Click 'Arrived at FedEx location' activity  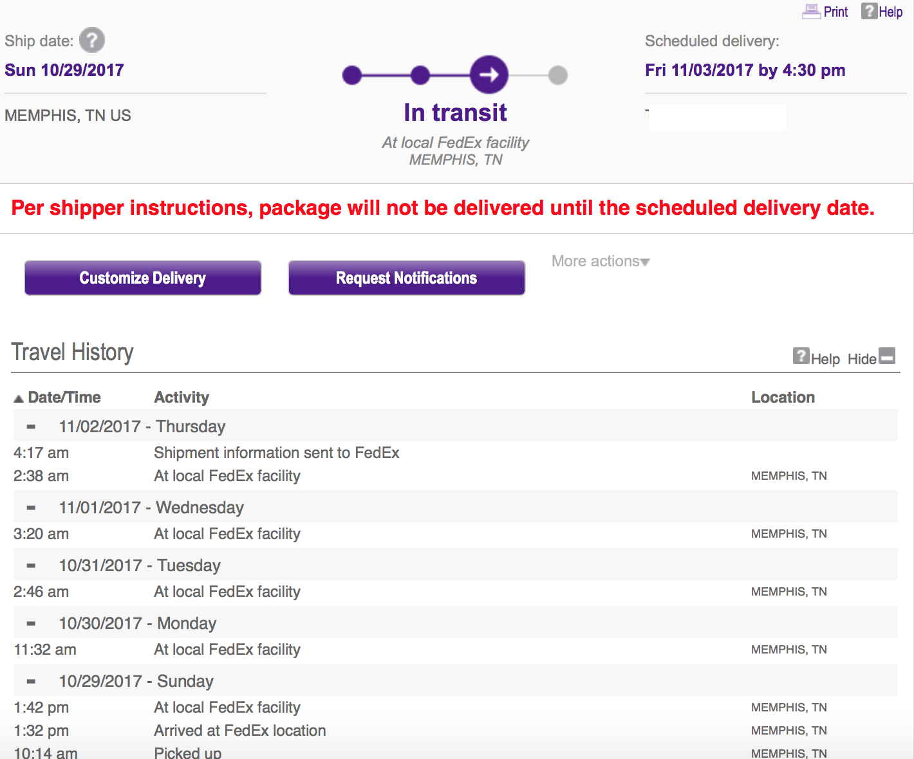click(x=240, y=731)
